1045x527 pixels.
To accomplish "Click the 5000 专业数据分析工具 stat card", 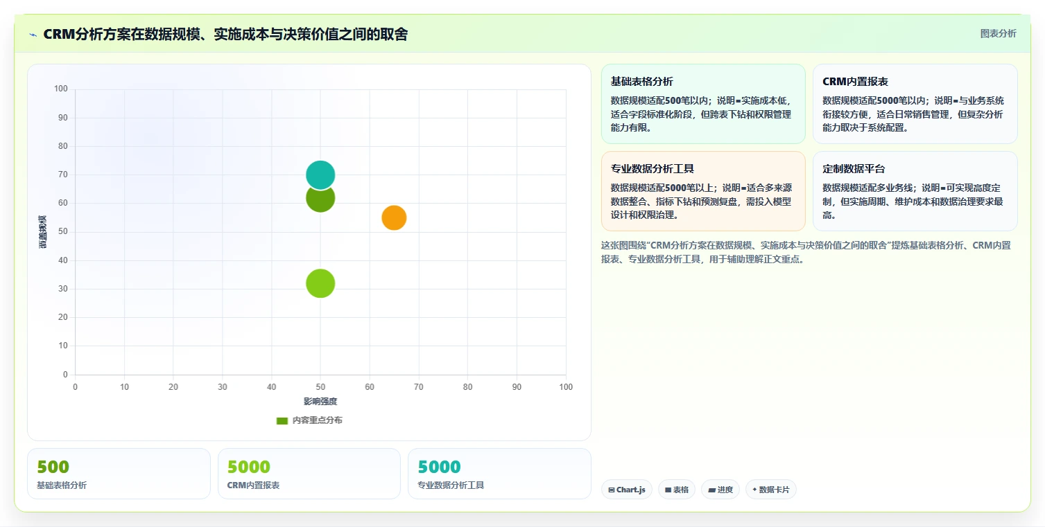I will [499, 474].
